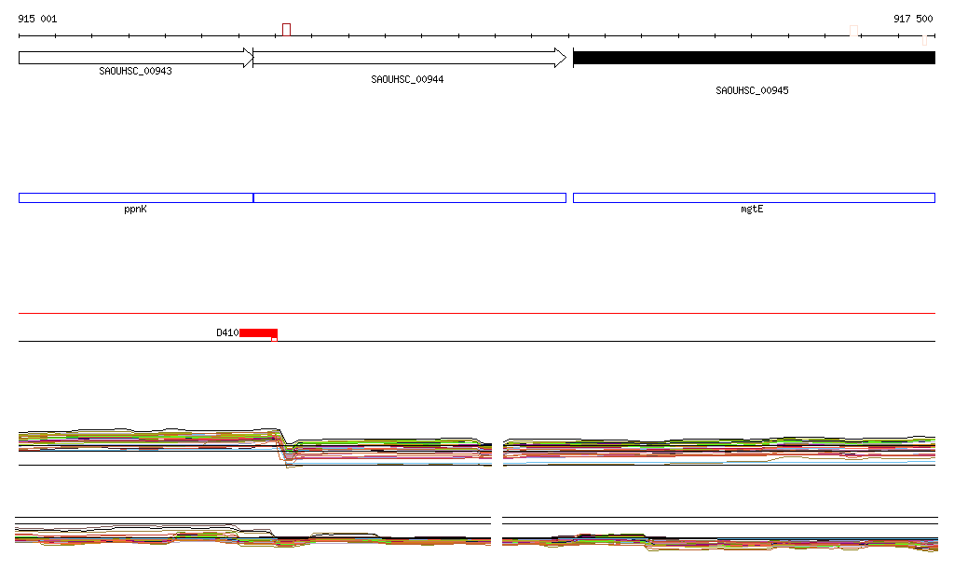Click the 915 001 start coordinate

coord(37,19)
